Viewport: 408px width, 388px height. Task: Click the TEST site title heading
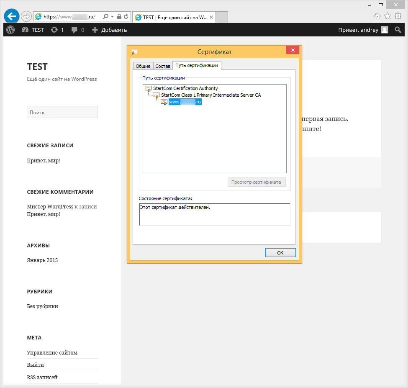tap(37, 67)
